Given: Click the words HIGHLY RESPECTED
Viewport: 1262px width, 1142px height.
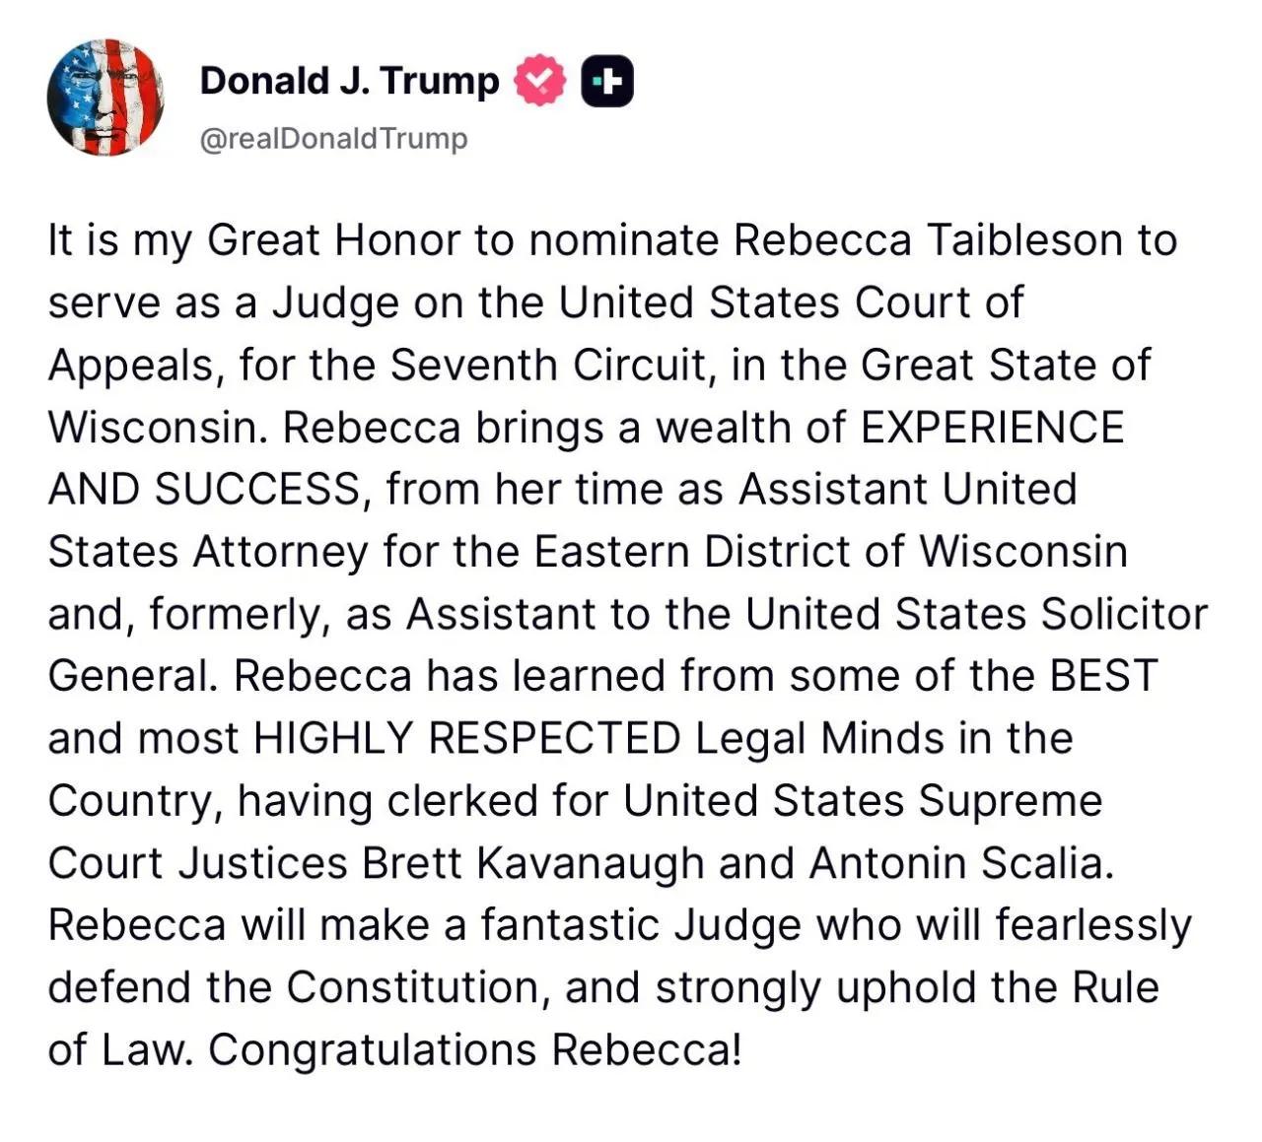Looking at the screenshot, I should 467,738.
